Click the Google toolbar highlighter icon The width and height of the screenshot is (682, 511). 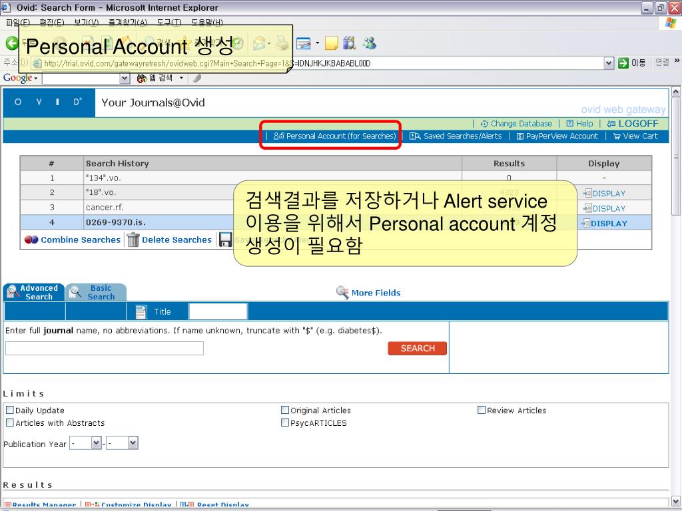197,79
